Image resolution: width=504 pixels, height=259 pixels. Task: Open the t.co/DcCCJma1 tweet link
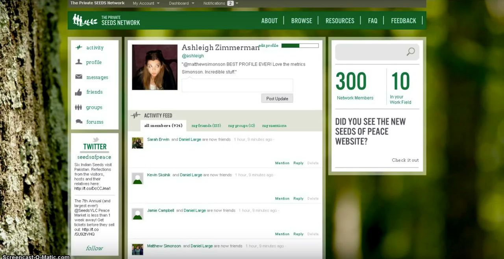(x=93, y=189)
